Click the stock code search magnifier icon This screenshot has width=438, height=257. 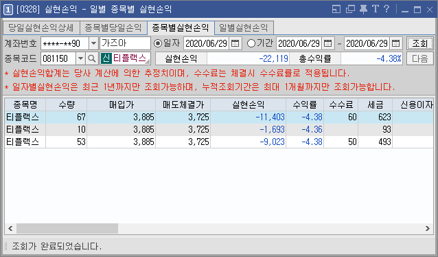[x=91, y=58]
